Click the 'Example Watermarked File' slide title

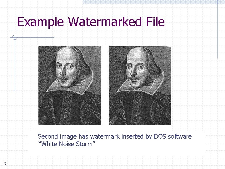[x=91, y=22]
